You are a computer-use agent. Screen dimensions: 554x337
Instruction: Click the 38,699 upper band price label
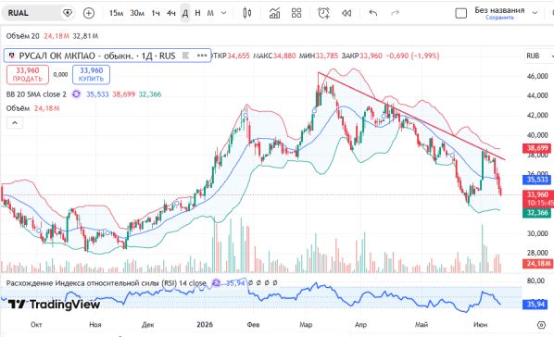coord(537,147)
